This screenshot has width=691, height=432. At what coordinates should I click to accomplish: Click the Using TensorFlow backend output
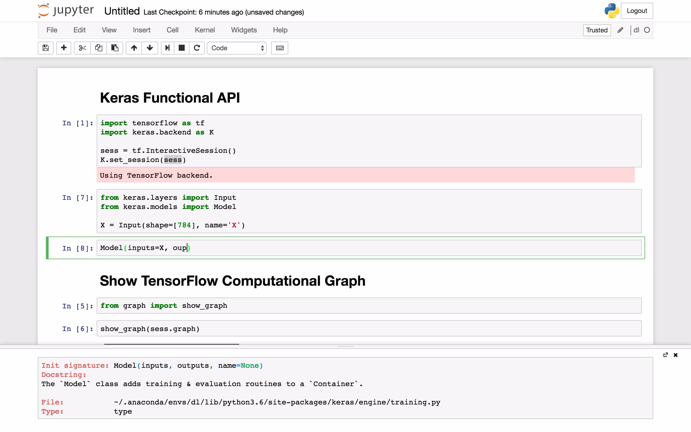(x=365, y=175)
